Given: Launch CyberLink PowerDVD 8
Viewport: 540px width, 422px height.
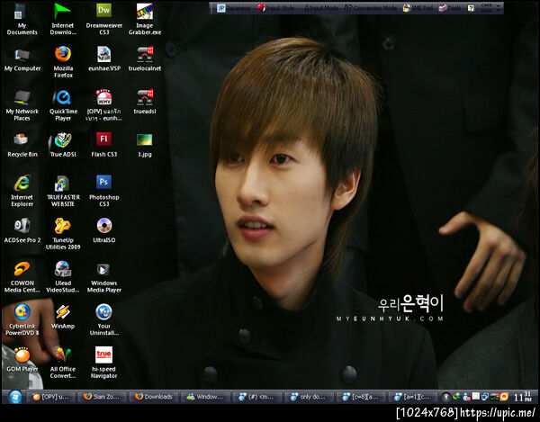Looking at the screenshot, I should point(22,320).
